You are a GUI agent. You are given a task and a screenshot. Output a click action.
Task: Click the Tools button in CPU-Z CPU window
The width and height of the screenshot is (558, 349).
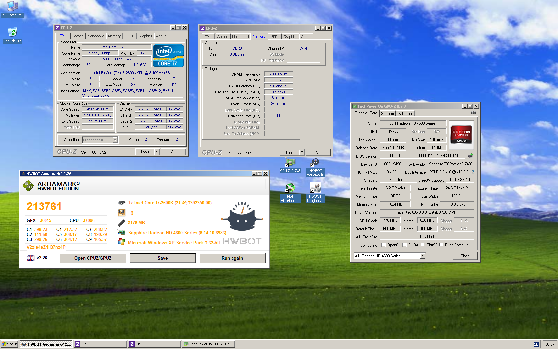pyautogui.click(x=145, y=152)
